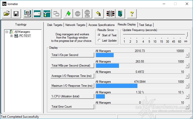Open details arrow for Total I/Os row

tap(187, 55)
